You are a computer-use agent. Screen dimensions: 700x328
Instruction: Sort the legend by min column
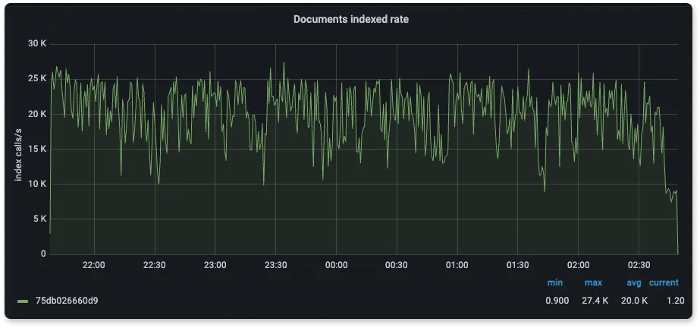tap(555, 282)
